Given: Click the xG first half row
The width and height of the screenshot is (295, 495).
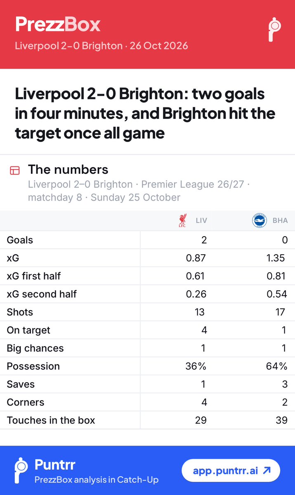Looking at the screenshot, I should (147, 276).
